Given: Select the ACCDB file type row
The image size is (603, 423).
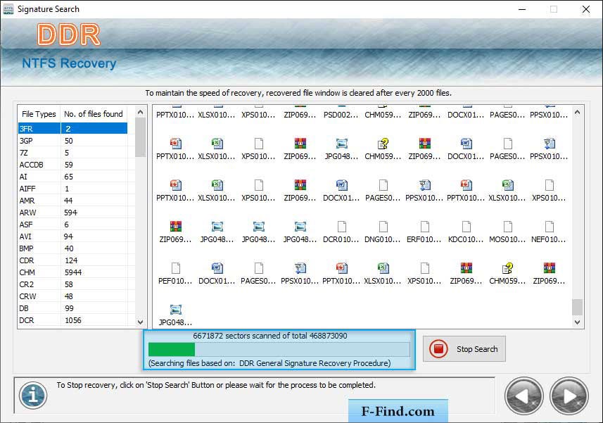Looking at the screenshot, I should [72, 165].
